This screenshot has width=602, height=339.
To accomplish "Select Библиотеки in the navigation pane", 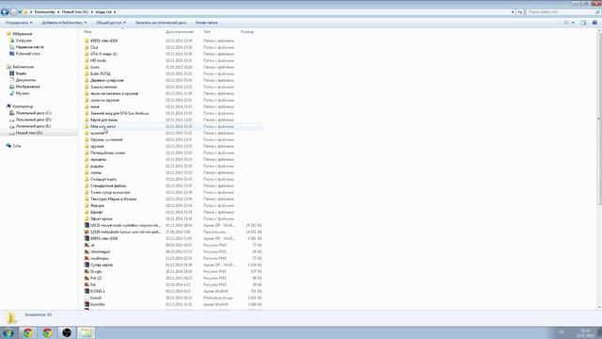I will coord(23,67).
